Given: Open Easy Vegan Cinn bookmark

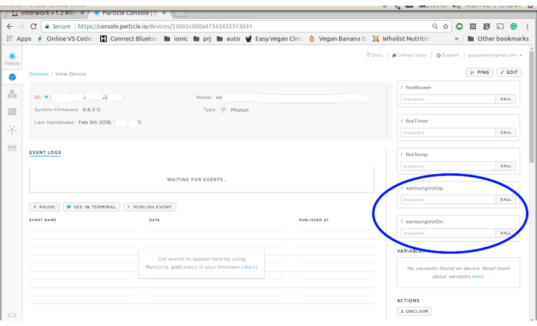Looking at the screenshot, I should click(x=274, y=38).
